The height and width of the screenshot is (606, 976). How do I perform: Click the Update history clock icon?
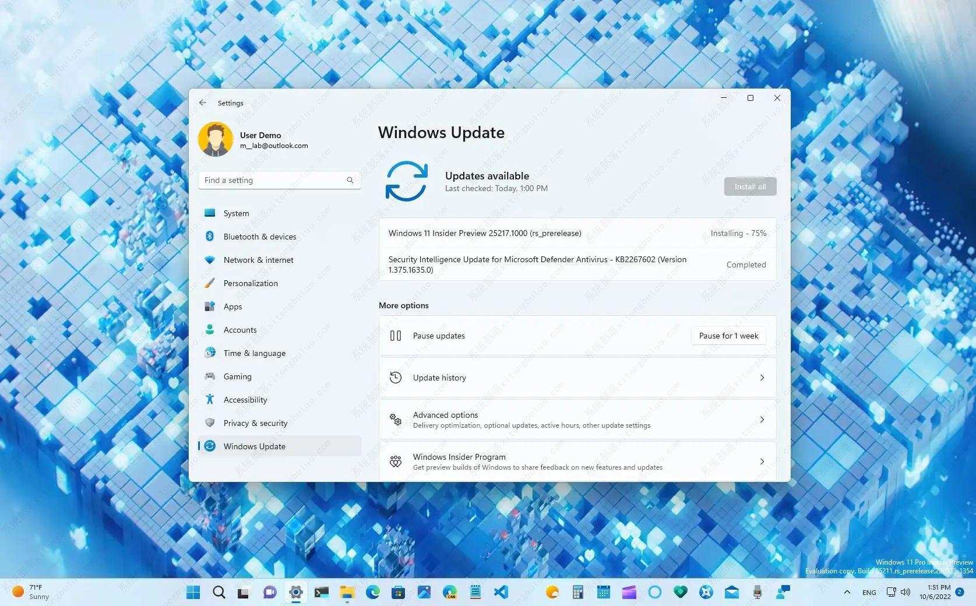click(396, 377)
